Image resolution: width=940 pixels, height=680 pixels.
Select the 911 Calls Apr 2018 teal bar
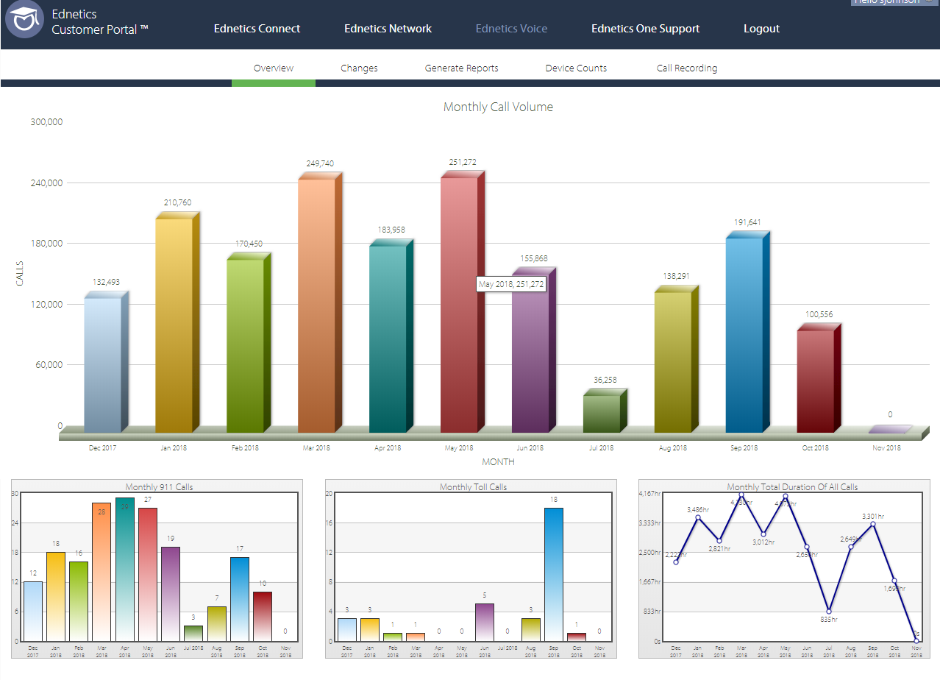pos(125,570)
